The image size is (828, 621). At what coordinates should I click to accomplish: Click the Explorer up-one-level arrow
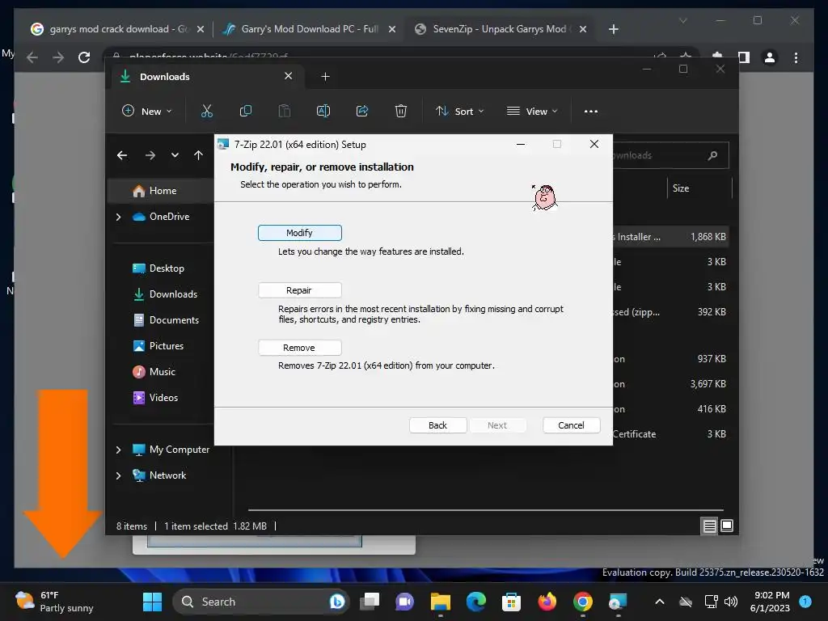click(199, 155)
